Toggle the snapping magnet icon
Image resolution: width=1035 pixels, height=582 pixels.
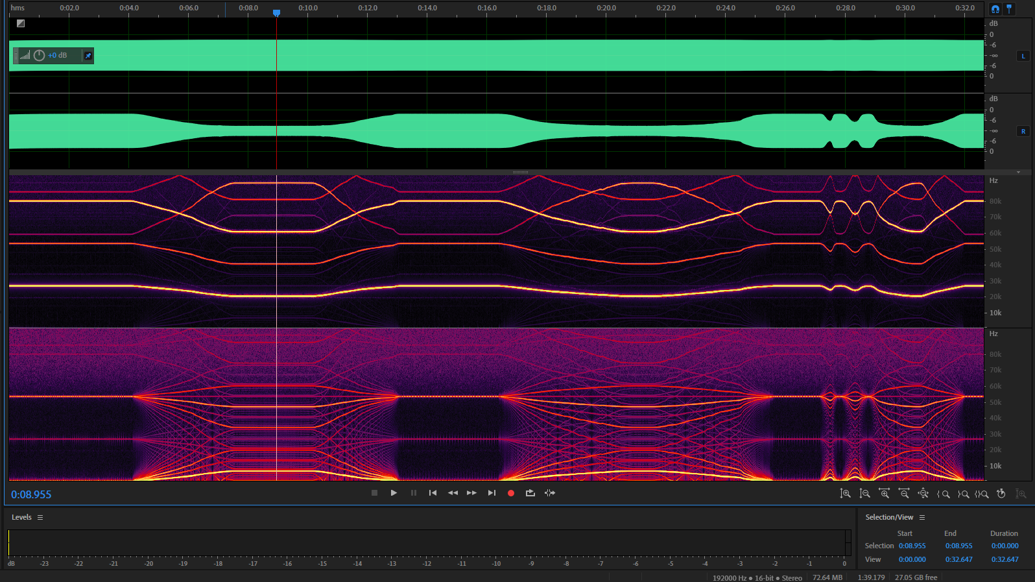[995, 9]
